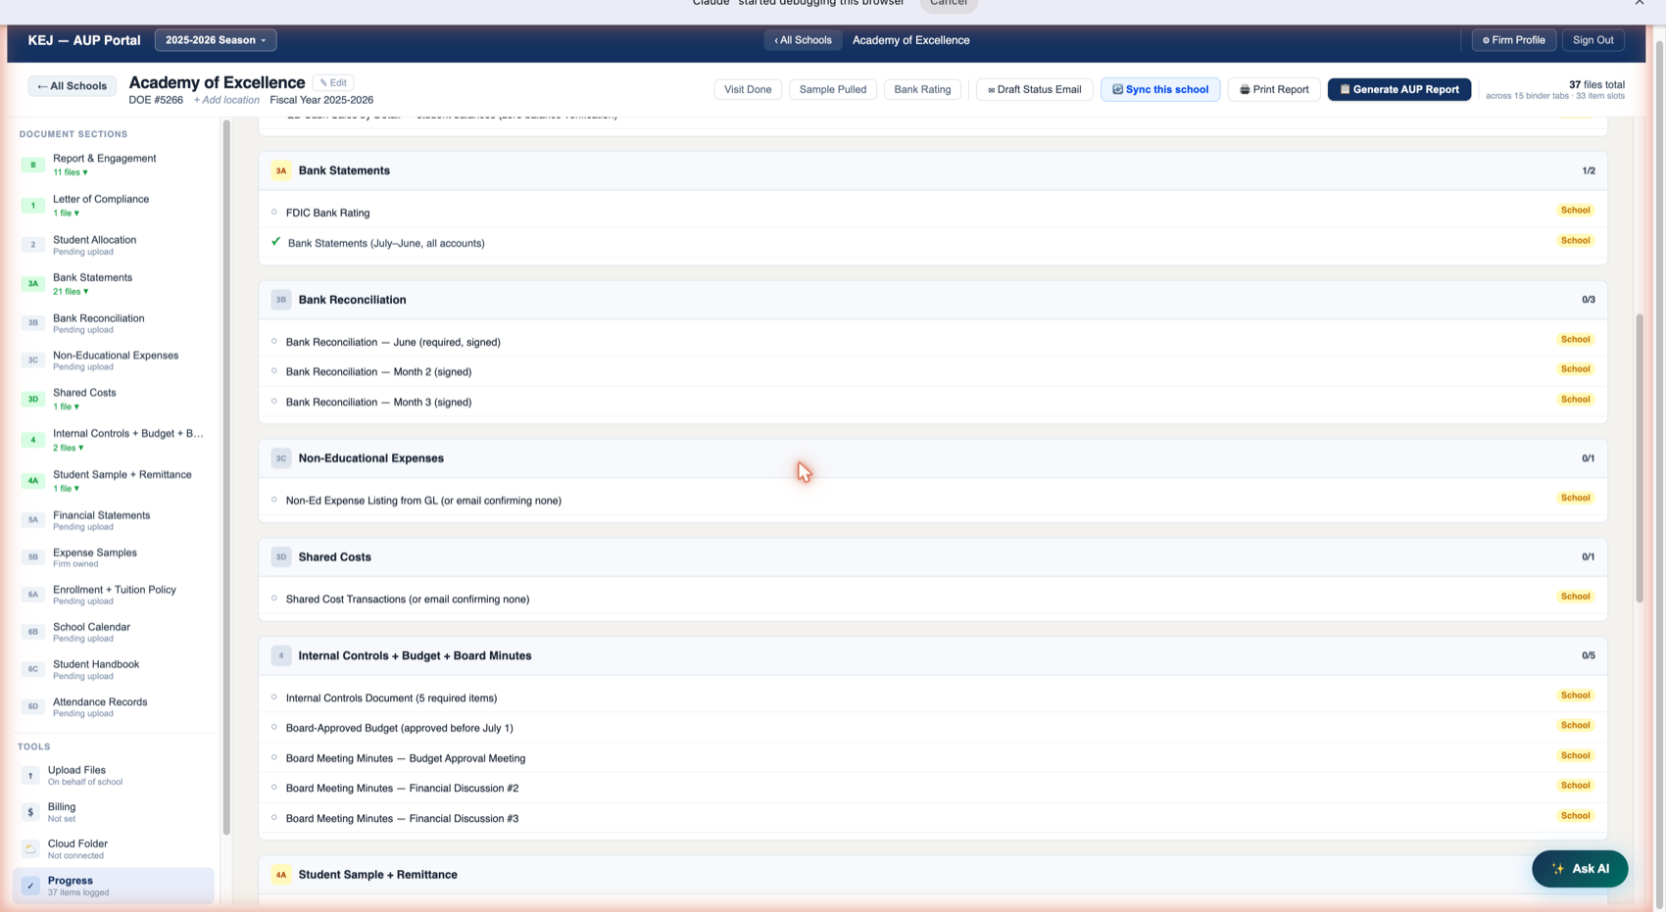Click the 4A badge for sidebar Student Sample + Remittance

32,481
